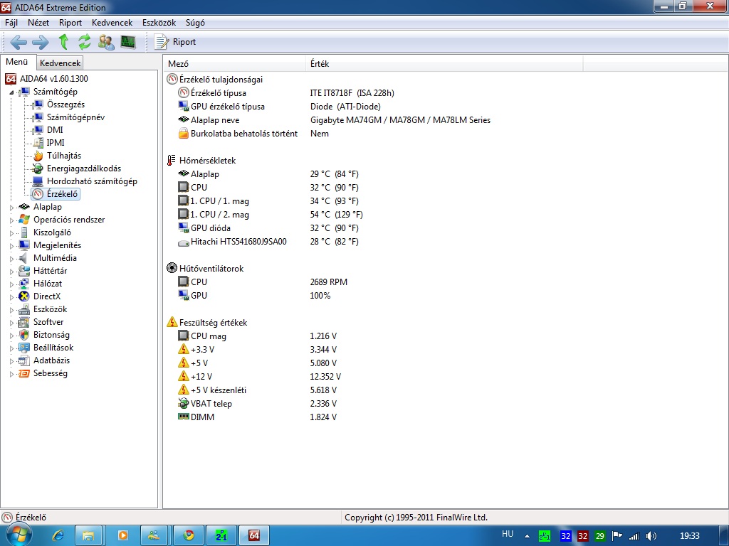The width and height of the screenshot is (729, 546).
Task: Click the Hőmérsékletek thermometer icon
Action: 172,161
